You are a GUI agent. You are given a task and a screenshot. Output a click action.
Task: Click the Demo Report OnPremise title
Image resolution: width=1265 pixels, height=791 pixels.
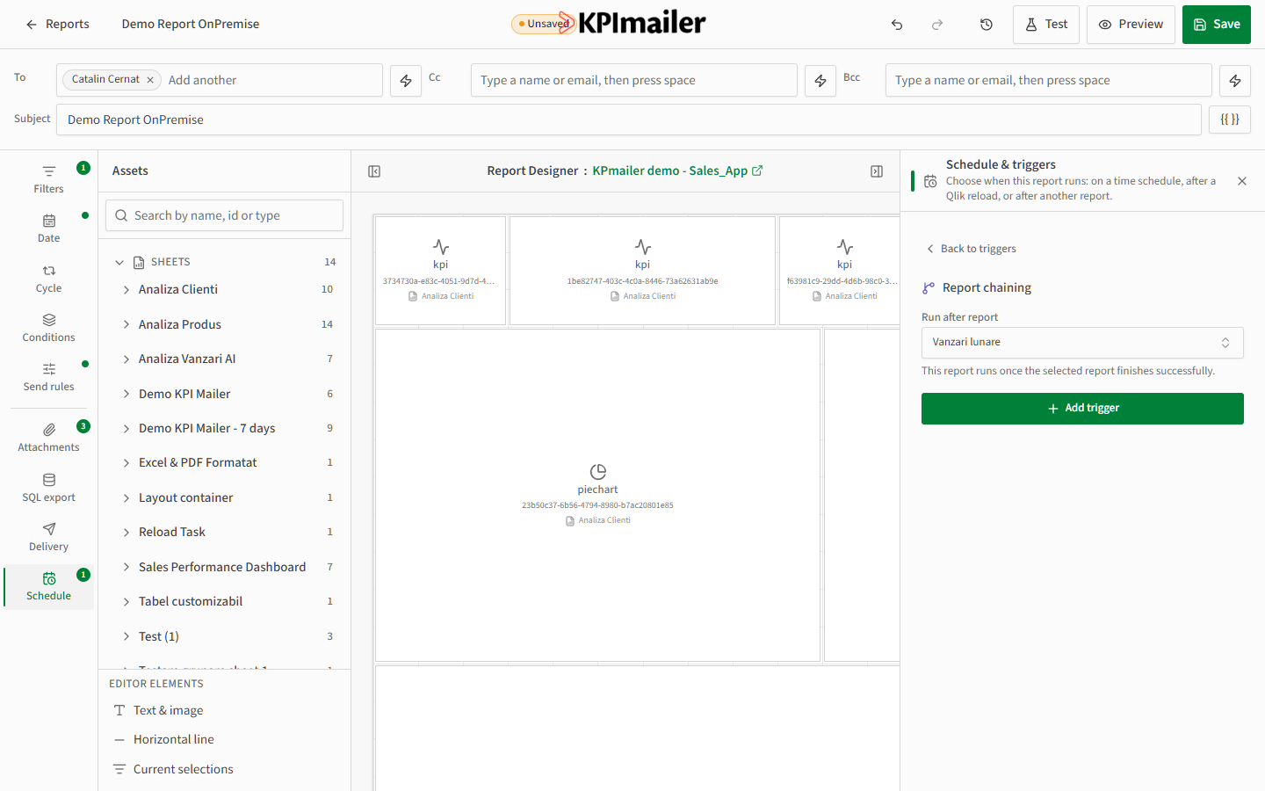191,25
